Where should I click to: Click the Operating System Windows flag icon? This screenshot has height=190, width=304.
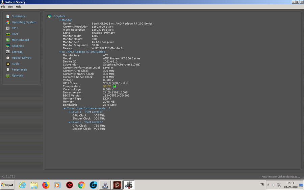click(x=8, y=22)
